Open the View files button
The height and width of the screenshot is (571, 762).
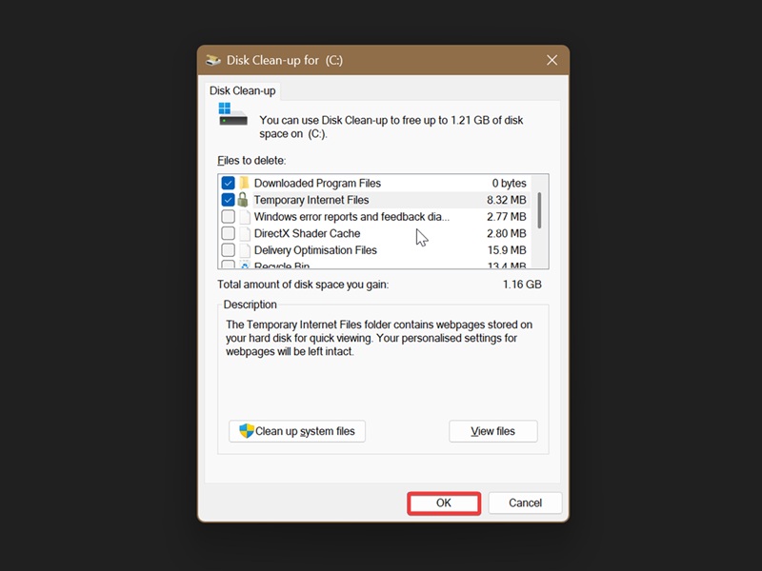point(493,431)
